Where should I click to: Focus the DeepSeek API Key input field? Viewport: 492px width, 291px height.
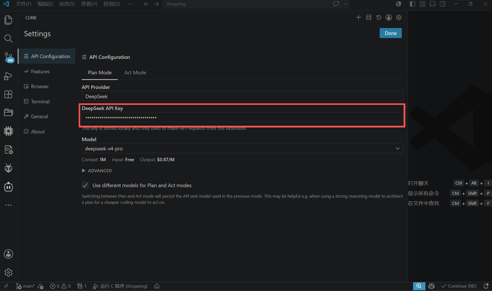[x=242, y=117]
